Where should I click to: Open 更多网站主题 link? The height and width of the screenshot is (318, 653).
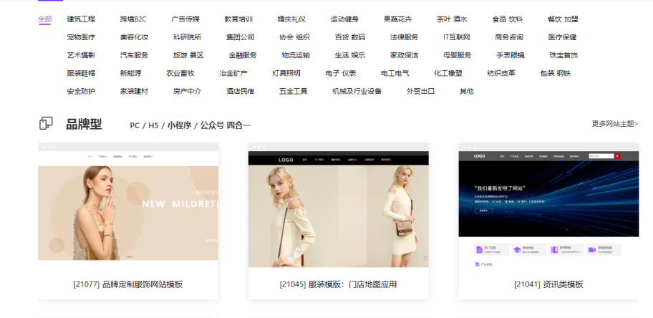click(614, 124)
